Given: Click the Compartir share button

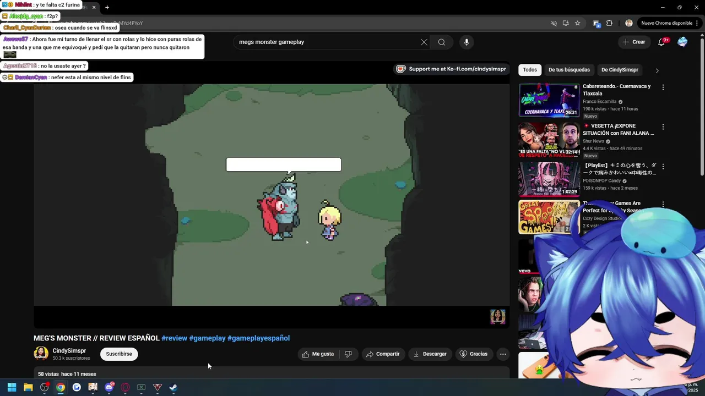Looking at the screenshot, I should [383, 354].
